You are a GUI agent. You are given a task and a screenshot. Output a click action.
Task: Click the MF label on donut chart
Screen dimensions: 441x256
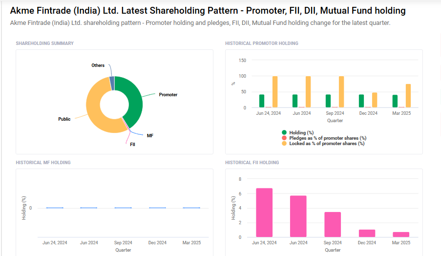click(x=150, y=136)
